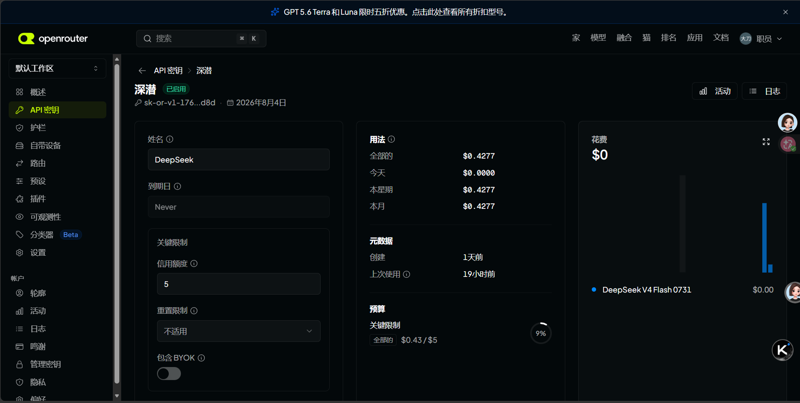The height and width of the screenshot is (403, 800).
Task: Click the OpenRouter logo icon
Action: pyautogui.click(x=26, y=39)
